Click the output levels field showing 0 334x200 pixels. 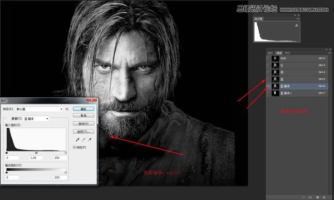click(x=12, y=177)
